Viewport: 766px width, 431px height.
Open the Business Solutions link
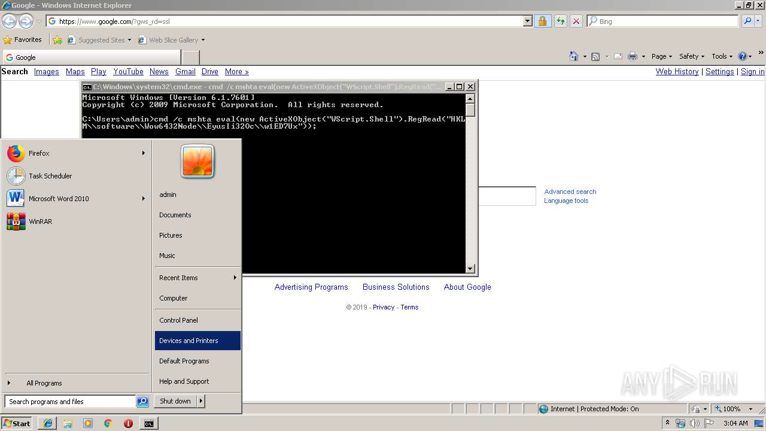pyautogui.click(x=396, y=287)
